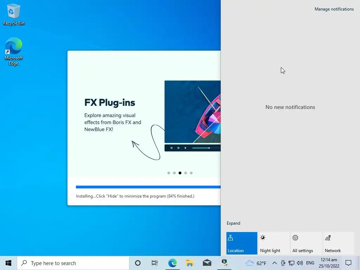Open the Microsoft Edge desktop shortcut
The width and height of the screenshot is (360, 270).
[x=14, y=51]
